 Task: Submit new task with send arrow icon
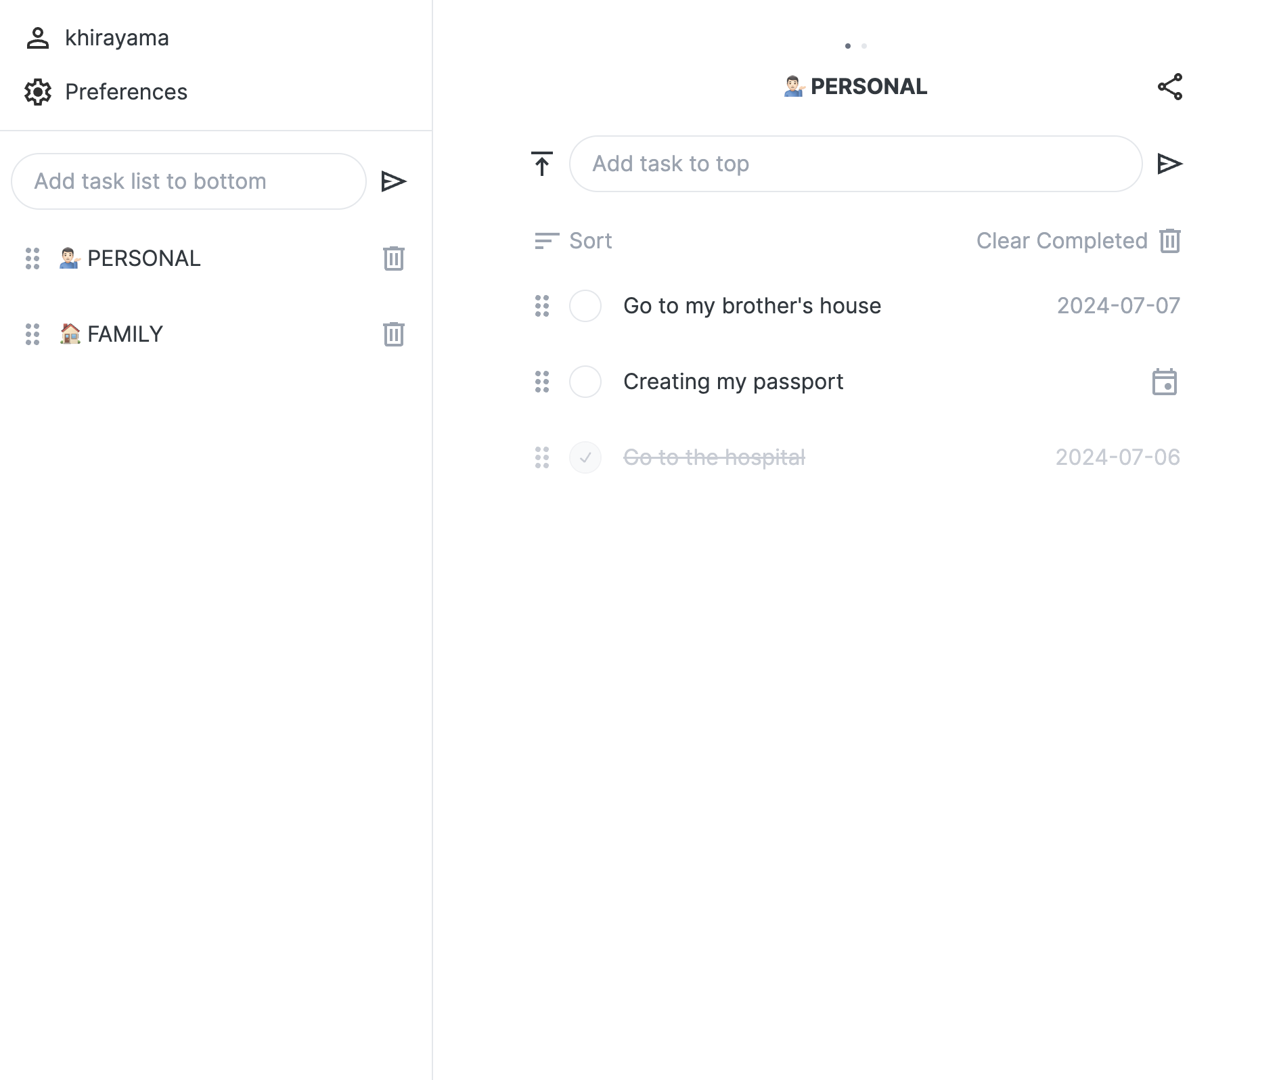(x=1169, y=164)
